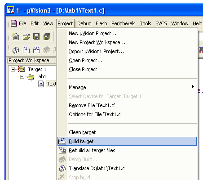This screenshot has height=180, width=203.
Task: Choose Manage menu entry
Action: tap(127, 87)
